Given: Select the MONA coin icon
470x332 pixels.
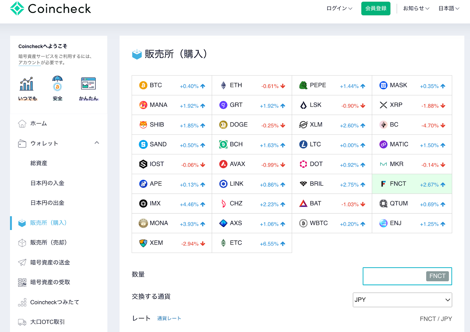Looking at the screenshot, I should tap(143, 223).
